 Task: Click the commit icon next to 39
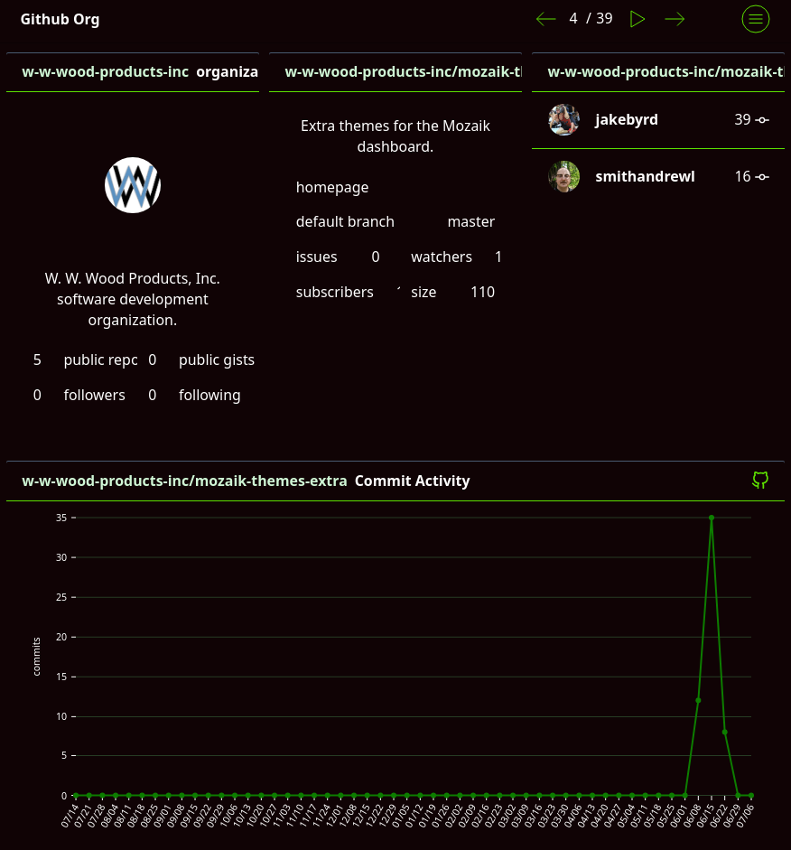(763, 120)
